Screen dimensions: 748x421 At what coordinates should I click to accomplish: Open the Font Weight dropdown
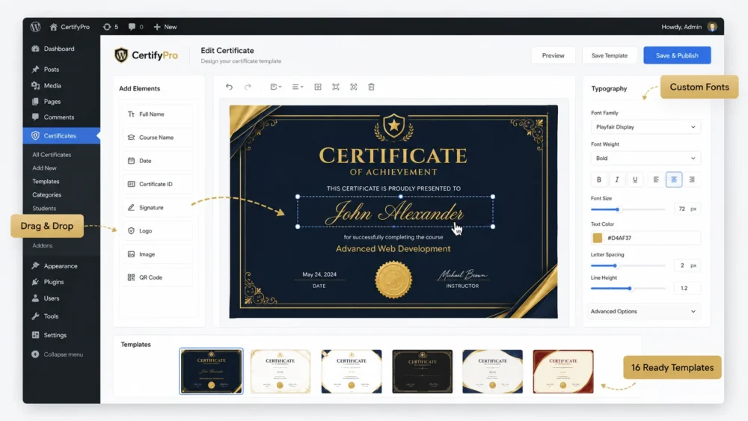coord(646,159)
